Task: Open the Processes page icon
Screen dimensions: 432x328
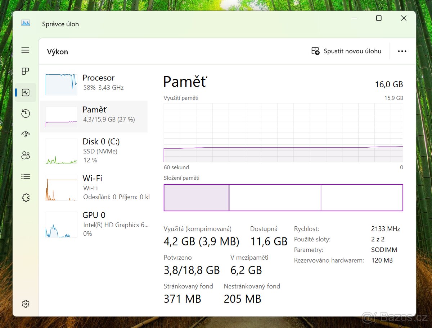Action: [25, 71]
